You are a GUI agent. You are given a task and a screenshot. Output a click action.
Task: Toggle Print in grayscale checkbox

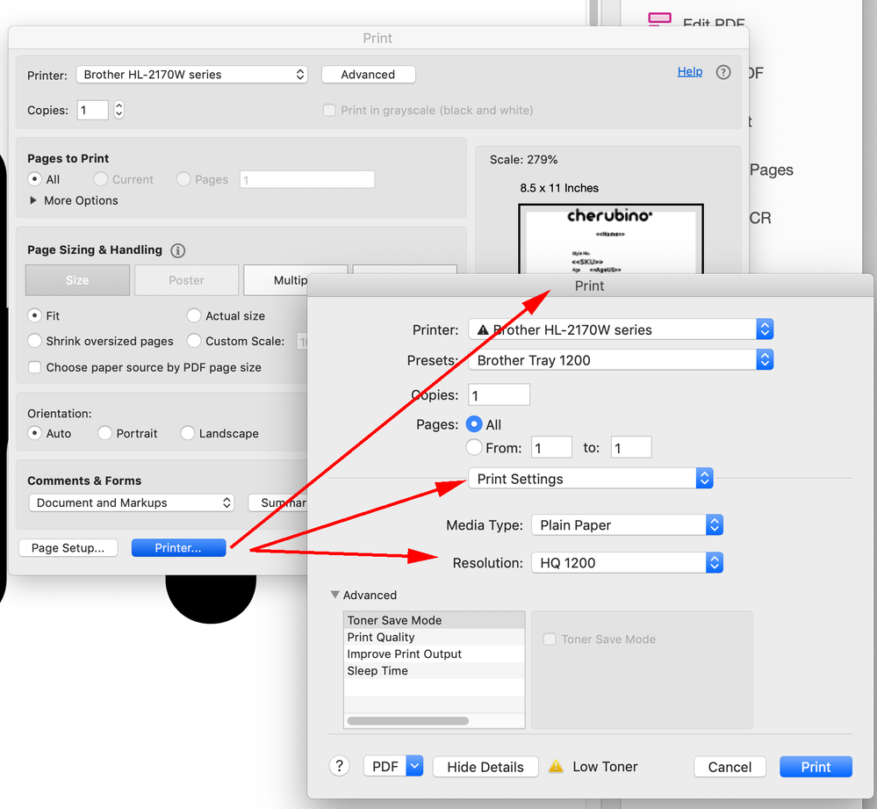(x=329, y=110)
